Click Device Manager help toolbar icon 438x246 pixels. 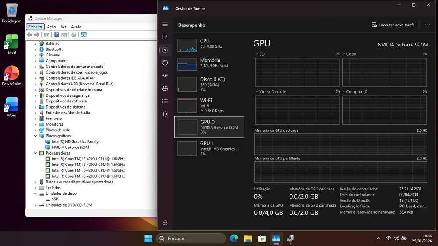(x=57, y=35)
